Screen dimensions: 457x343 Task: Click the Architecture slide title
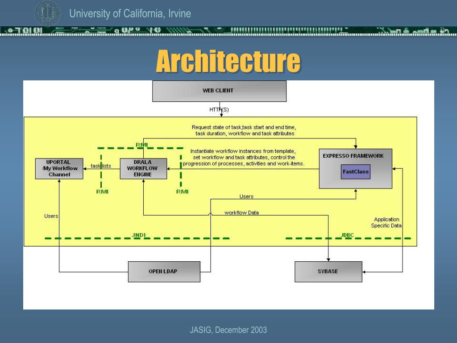click(228, 61)
